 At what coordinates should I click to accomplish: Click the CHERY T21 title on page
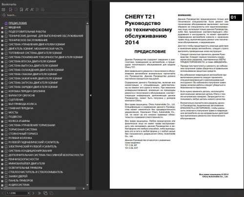pyautogui.click(x=140, y=17)
